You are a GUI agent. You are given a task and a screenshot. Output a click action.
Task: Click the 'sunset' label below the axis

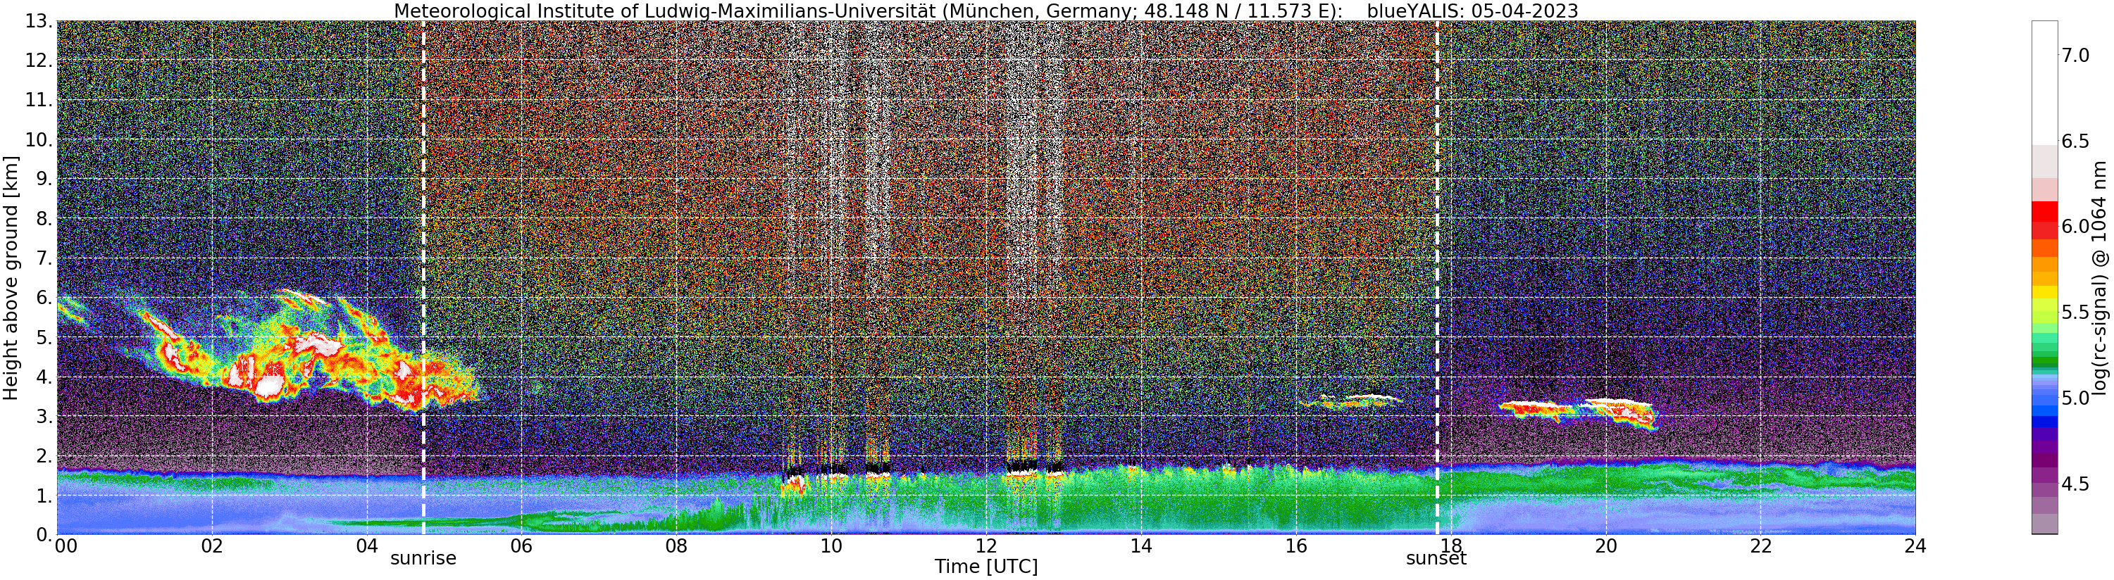1436,559
